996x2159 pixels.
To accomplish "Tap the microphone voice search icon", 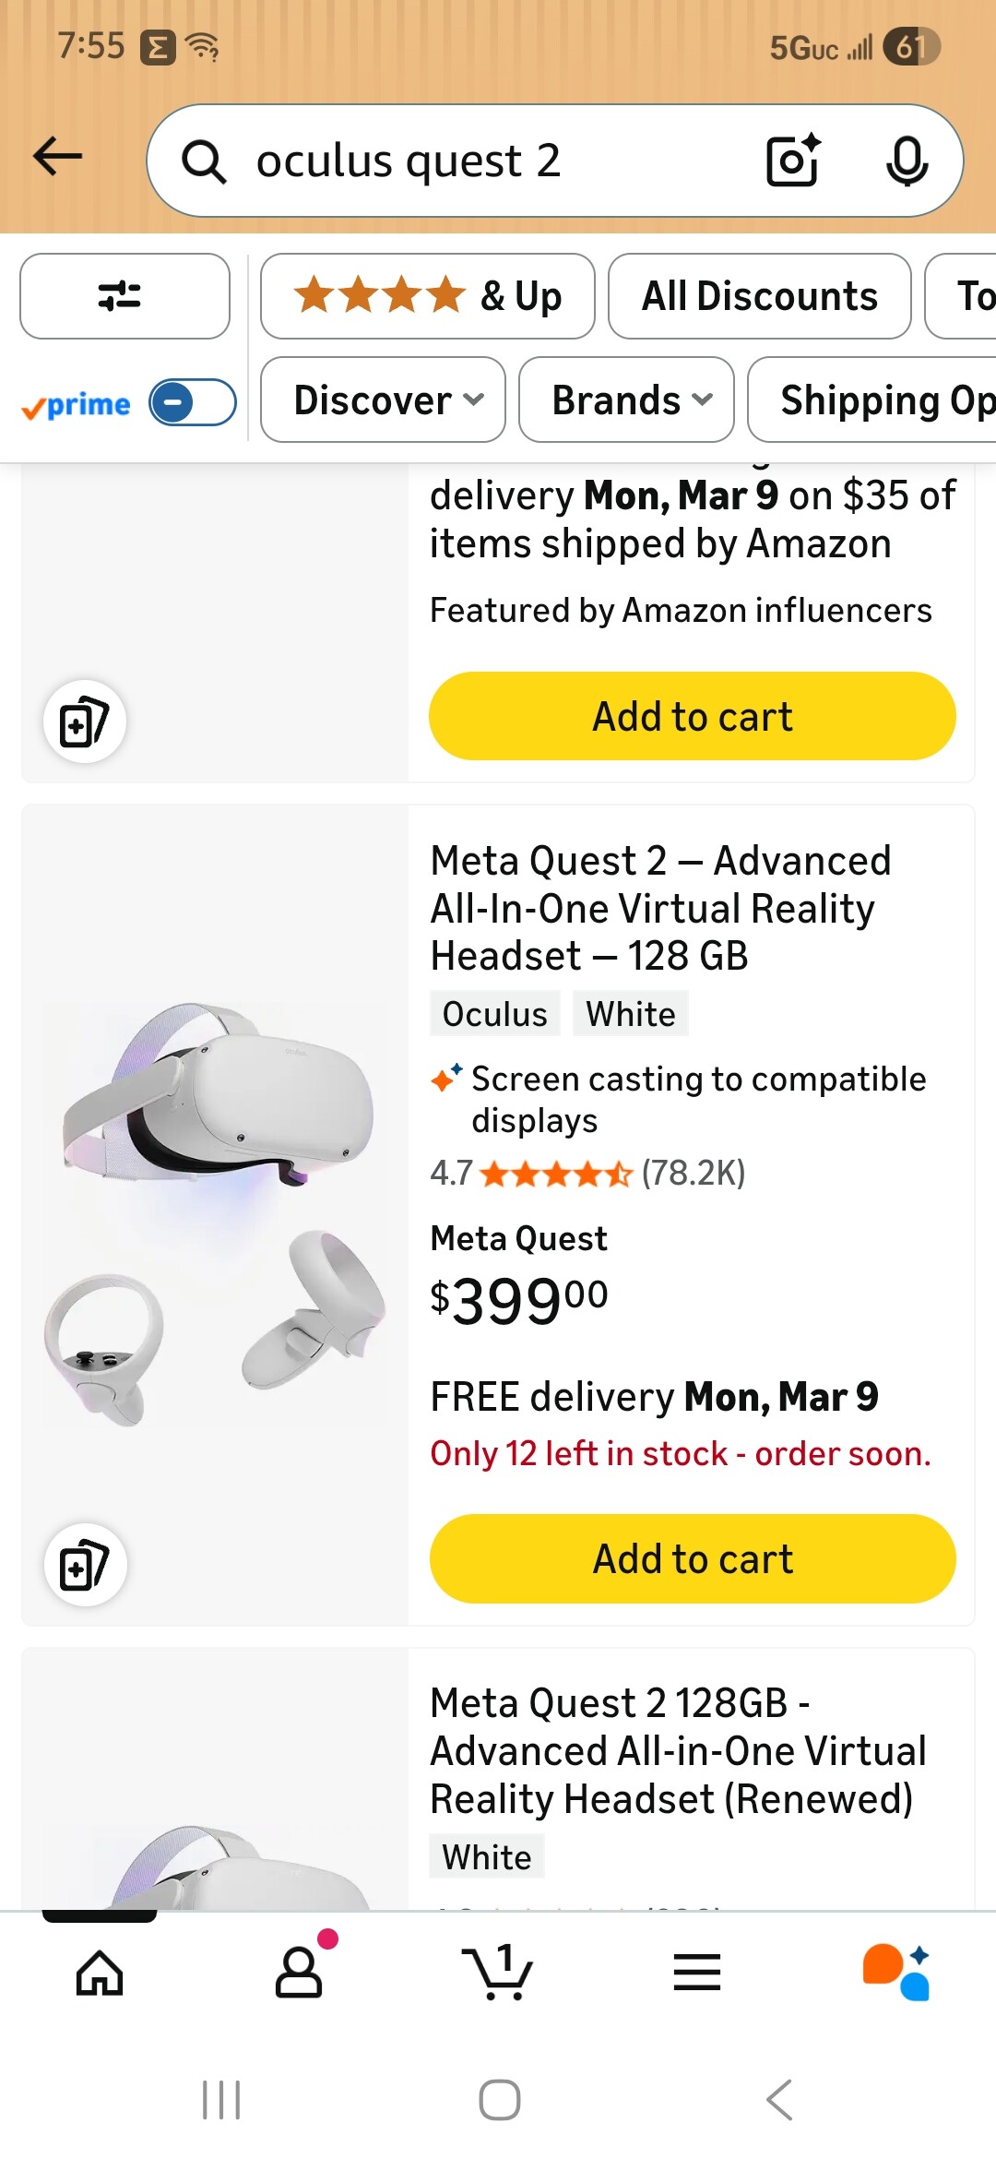I will (907, 161).
